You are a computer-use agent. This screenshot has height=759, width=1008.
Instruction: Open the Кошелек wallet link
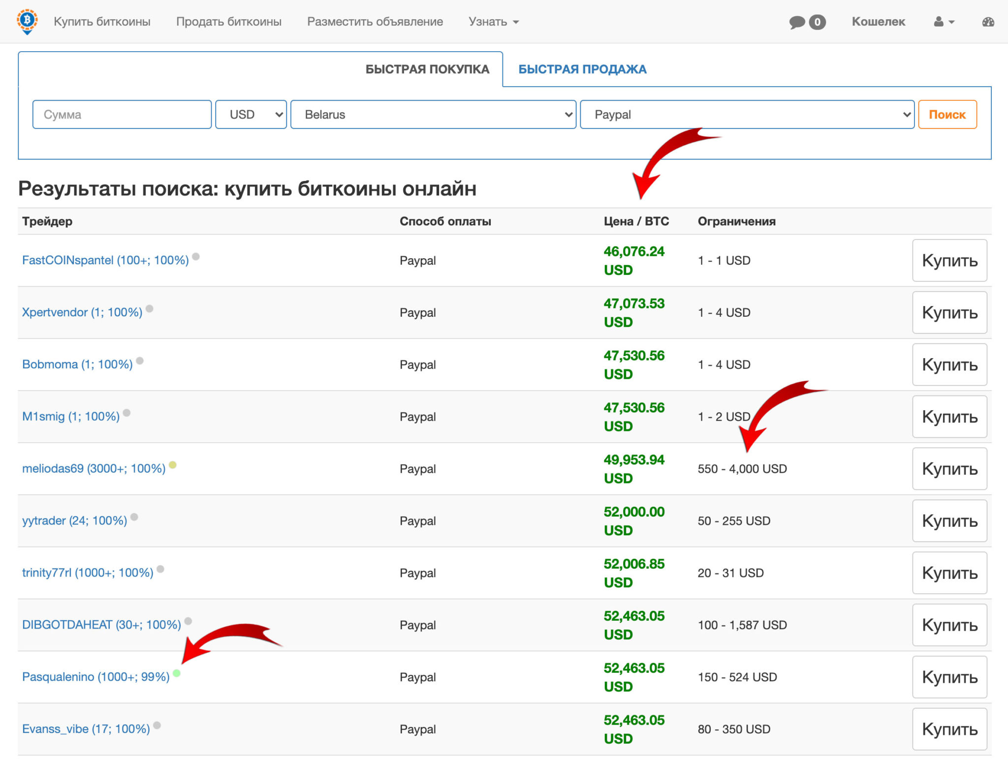coord(878,22)
